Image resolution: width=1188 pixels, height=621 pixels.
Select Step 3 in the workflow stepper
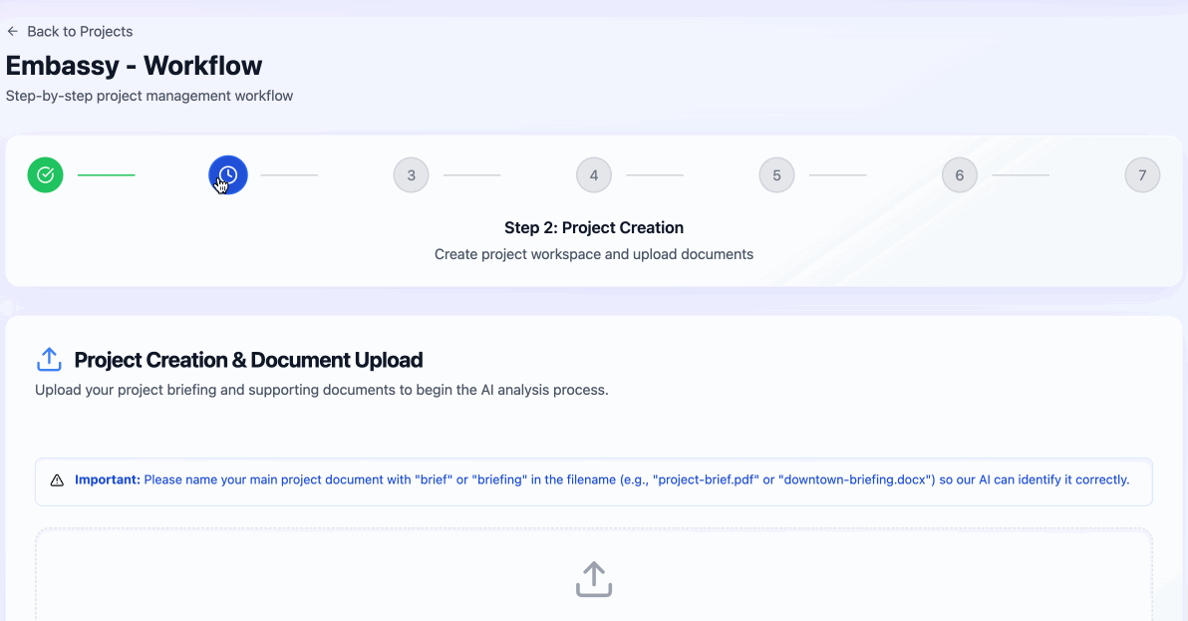(411, 174)
